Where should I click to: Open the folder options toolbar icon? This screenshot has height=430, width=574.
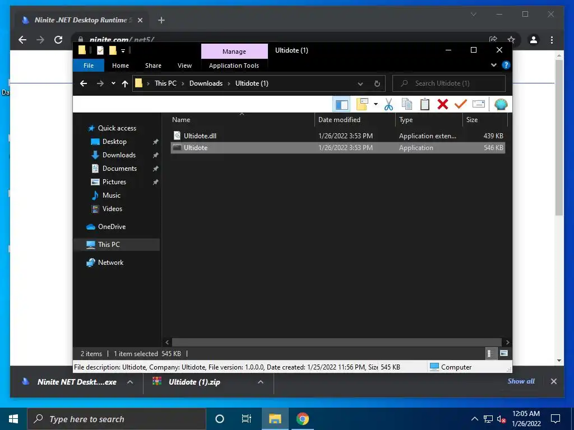pos(362,105)
